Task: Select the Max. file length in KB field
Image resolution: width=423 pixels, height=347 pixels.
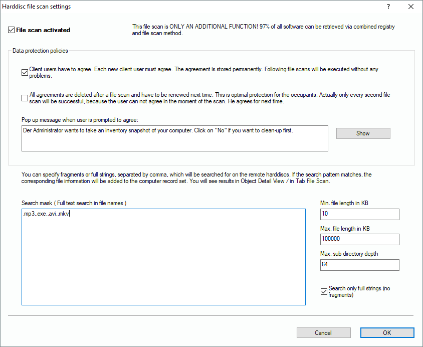Action: click(359, 239)
